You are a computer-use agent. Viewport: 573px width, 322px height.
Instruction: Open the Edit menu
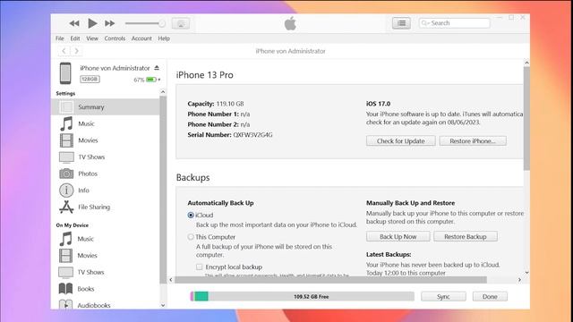pos(75,38)
